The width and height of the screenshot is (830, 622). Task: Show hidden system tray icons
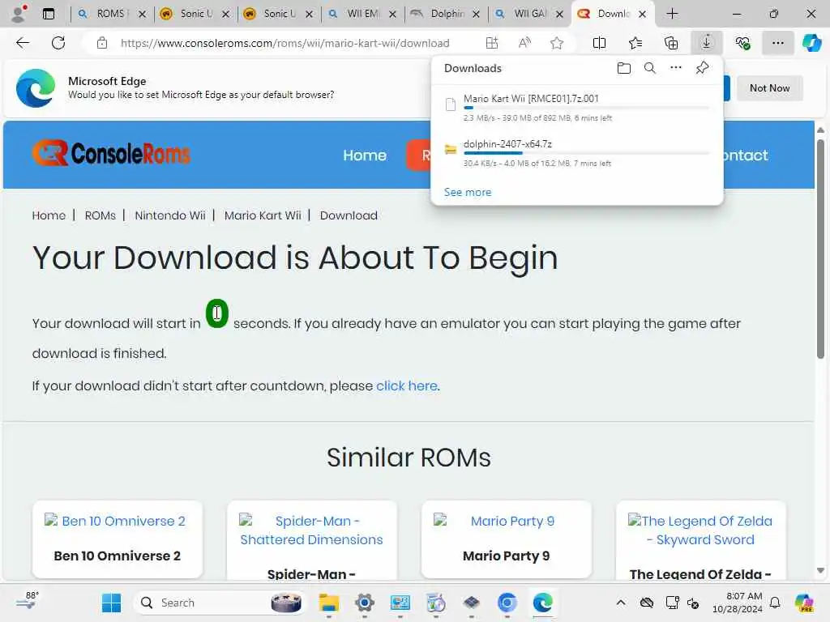pos(620,603)
